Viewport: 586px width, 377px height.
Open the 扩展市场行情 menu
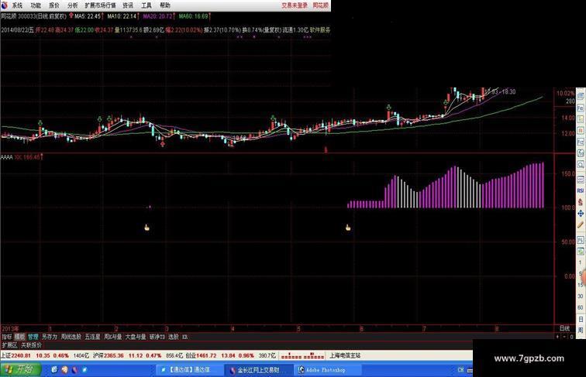pos(100,5)
